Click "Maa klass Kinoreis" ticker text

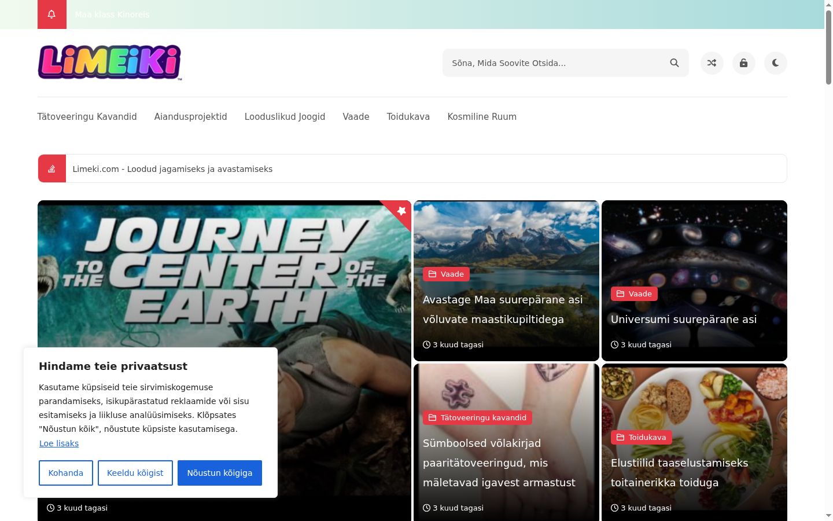pos(112,14)
